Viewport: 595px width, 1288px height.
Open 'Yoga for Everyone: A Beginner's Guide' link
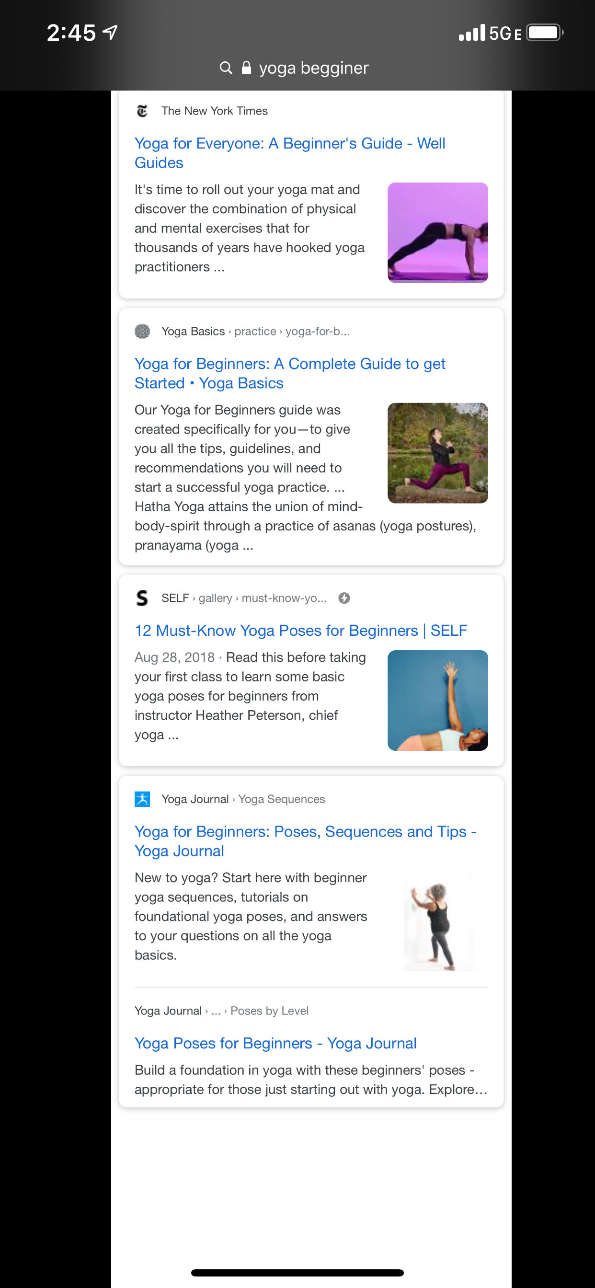click(x=290, y=153)
